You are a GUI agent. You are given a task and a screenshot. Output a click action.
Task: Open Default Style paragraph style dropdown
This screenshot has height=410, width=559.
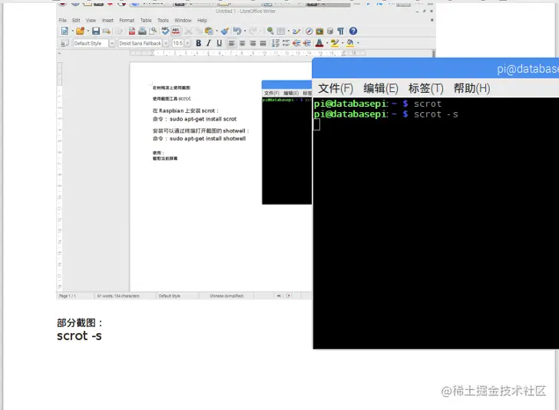coord(112,43)
